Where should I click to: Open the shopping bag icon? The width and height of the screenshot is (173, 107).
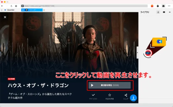pyautogui.click(x=163, y=6)
